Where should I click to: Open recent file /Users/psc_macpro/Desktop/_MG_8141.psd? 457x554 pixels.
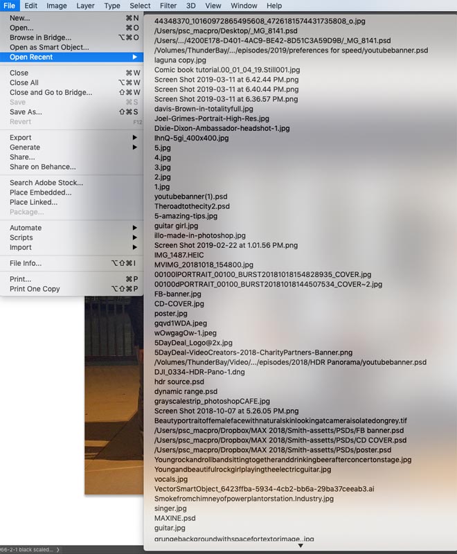tap(226, 31)
